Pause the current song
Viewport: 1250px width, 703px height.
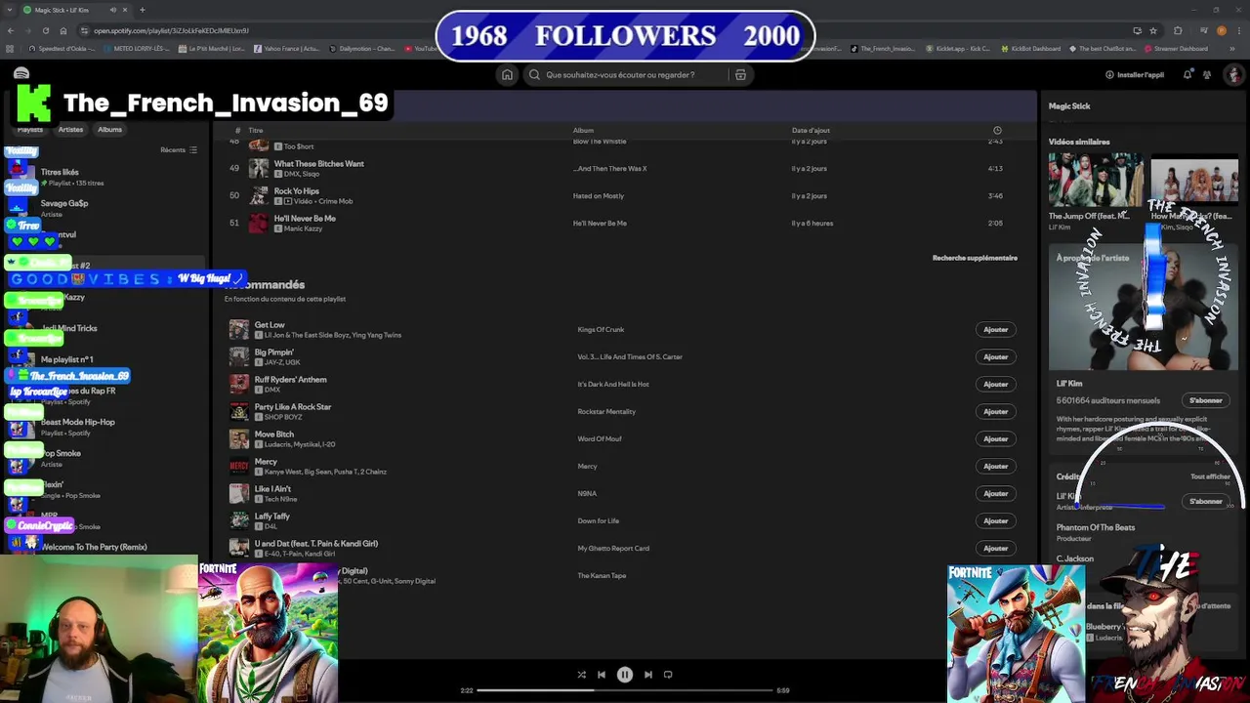pos(625,675)
